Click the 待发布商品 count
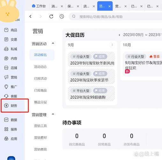 pos(132,136)
